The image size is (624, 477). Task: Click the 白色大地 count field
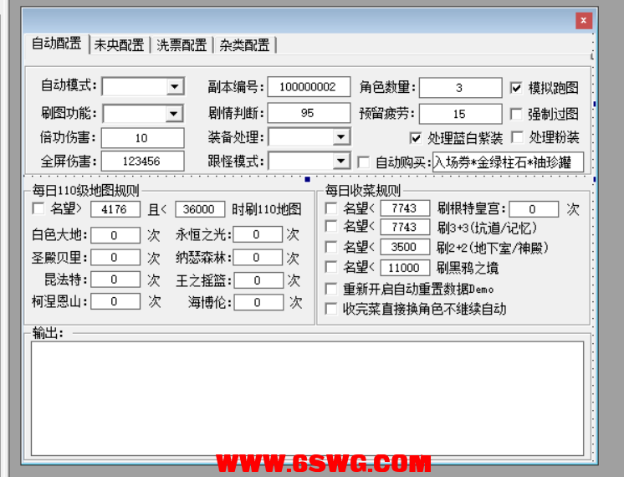(115, 235)
